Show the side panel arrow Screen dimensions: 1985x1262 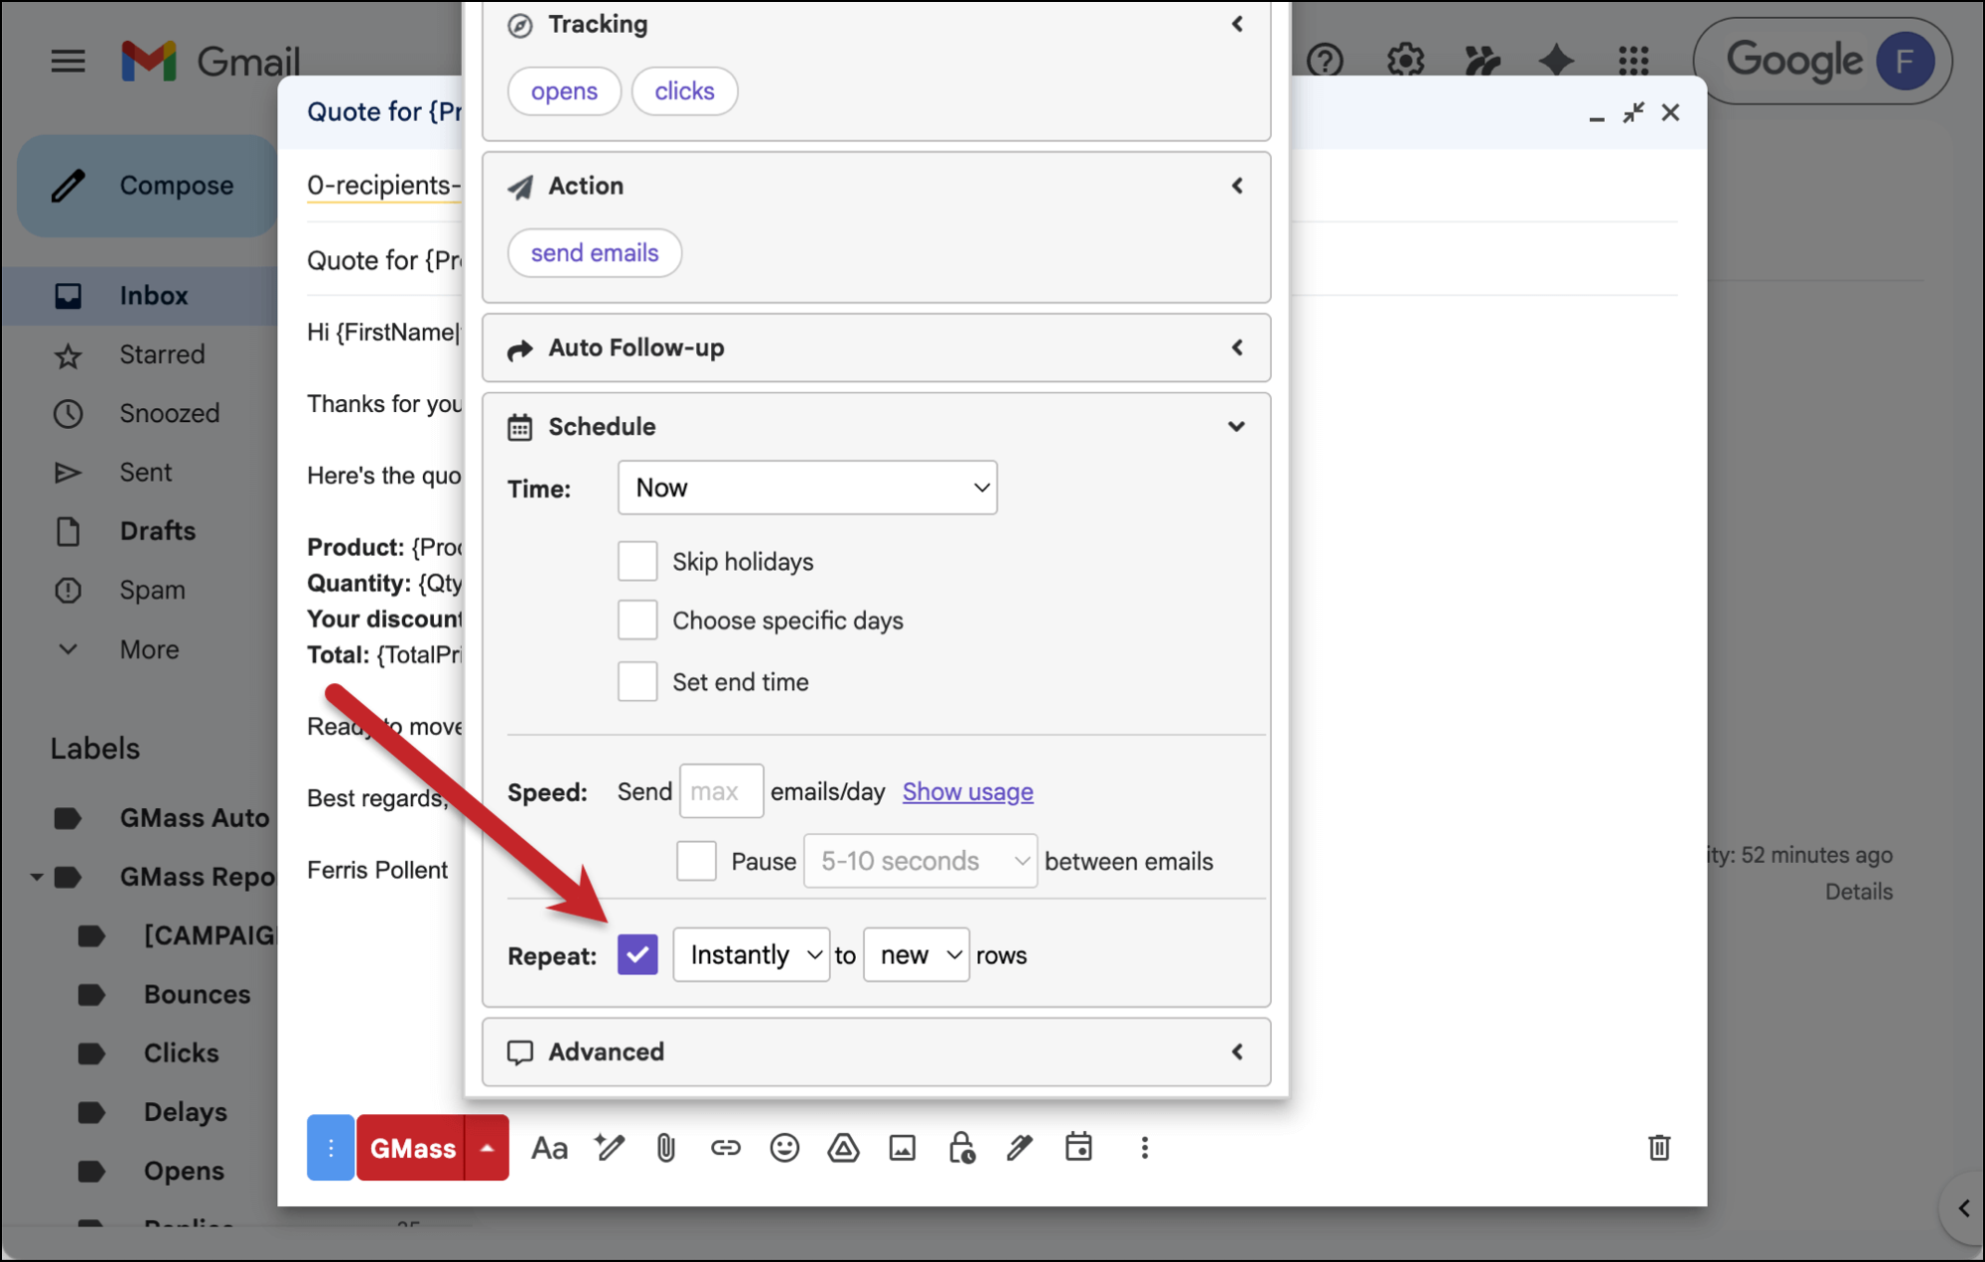(x=1963, y=1208)
